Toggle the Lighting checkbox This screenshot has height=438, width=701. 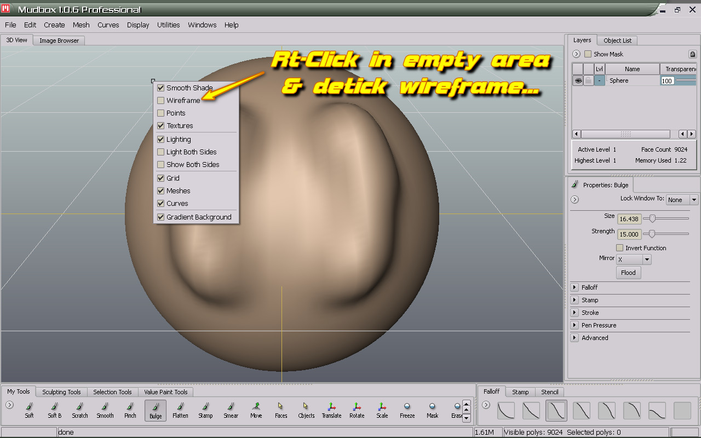pyautogui.click(x=160, y=139)
